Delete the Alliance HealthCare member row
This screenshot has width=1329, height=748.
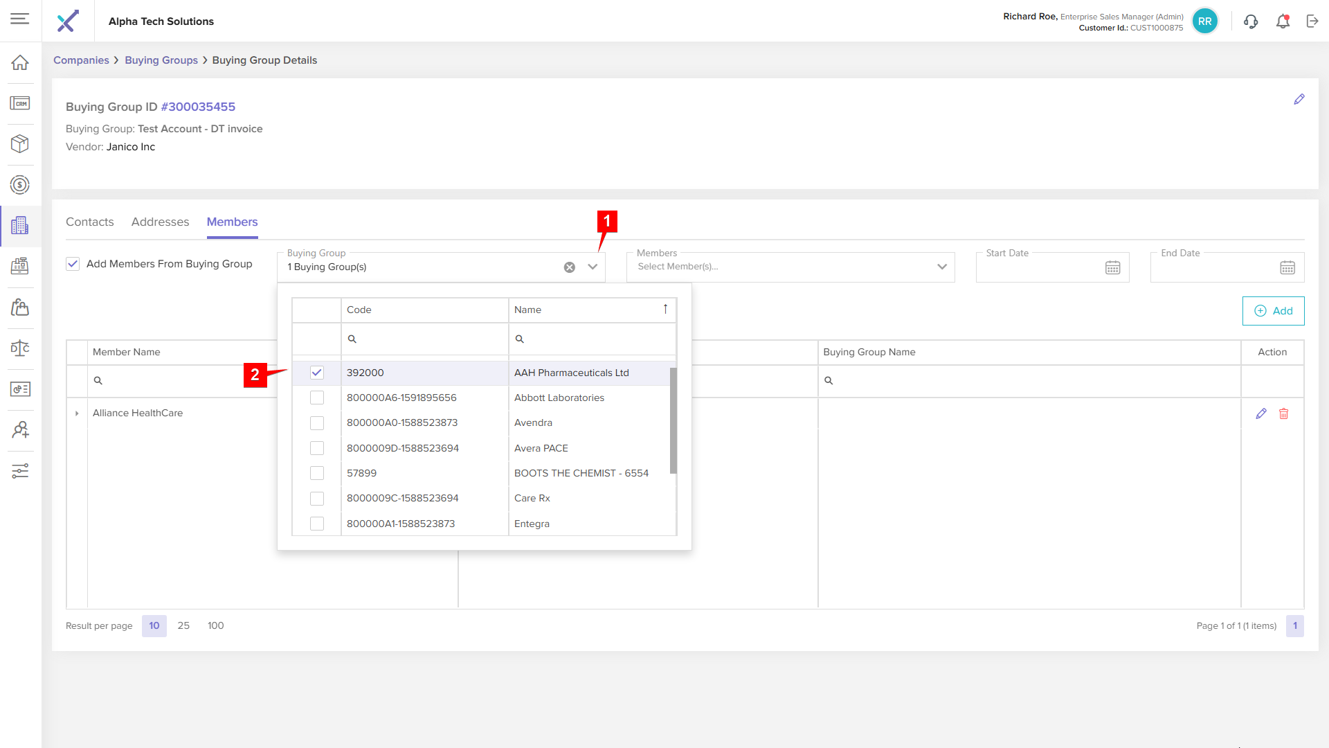point(1283,413)
